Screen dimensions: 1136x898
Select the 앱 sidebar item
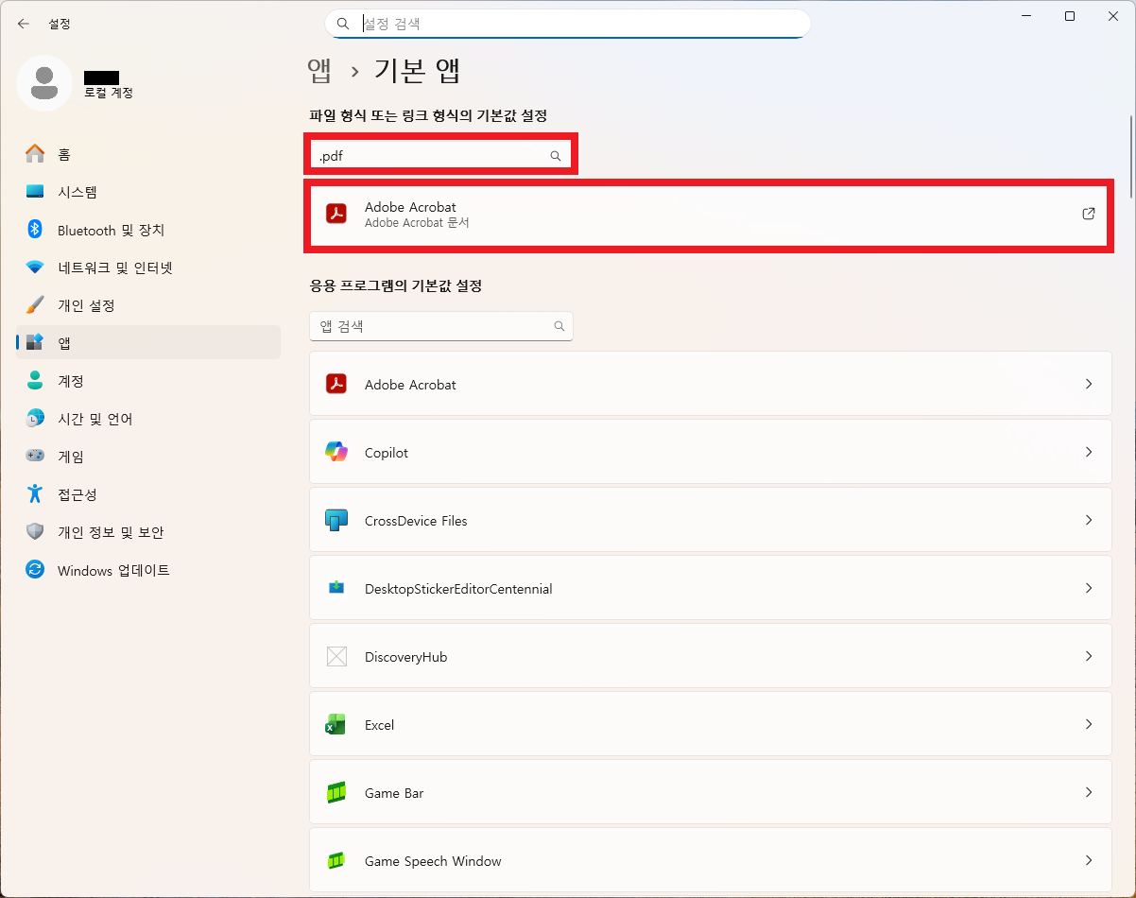(x=148, y=342)
